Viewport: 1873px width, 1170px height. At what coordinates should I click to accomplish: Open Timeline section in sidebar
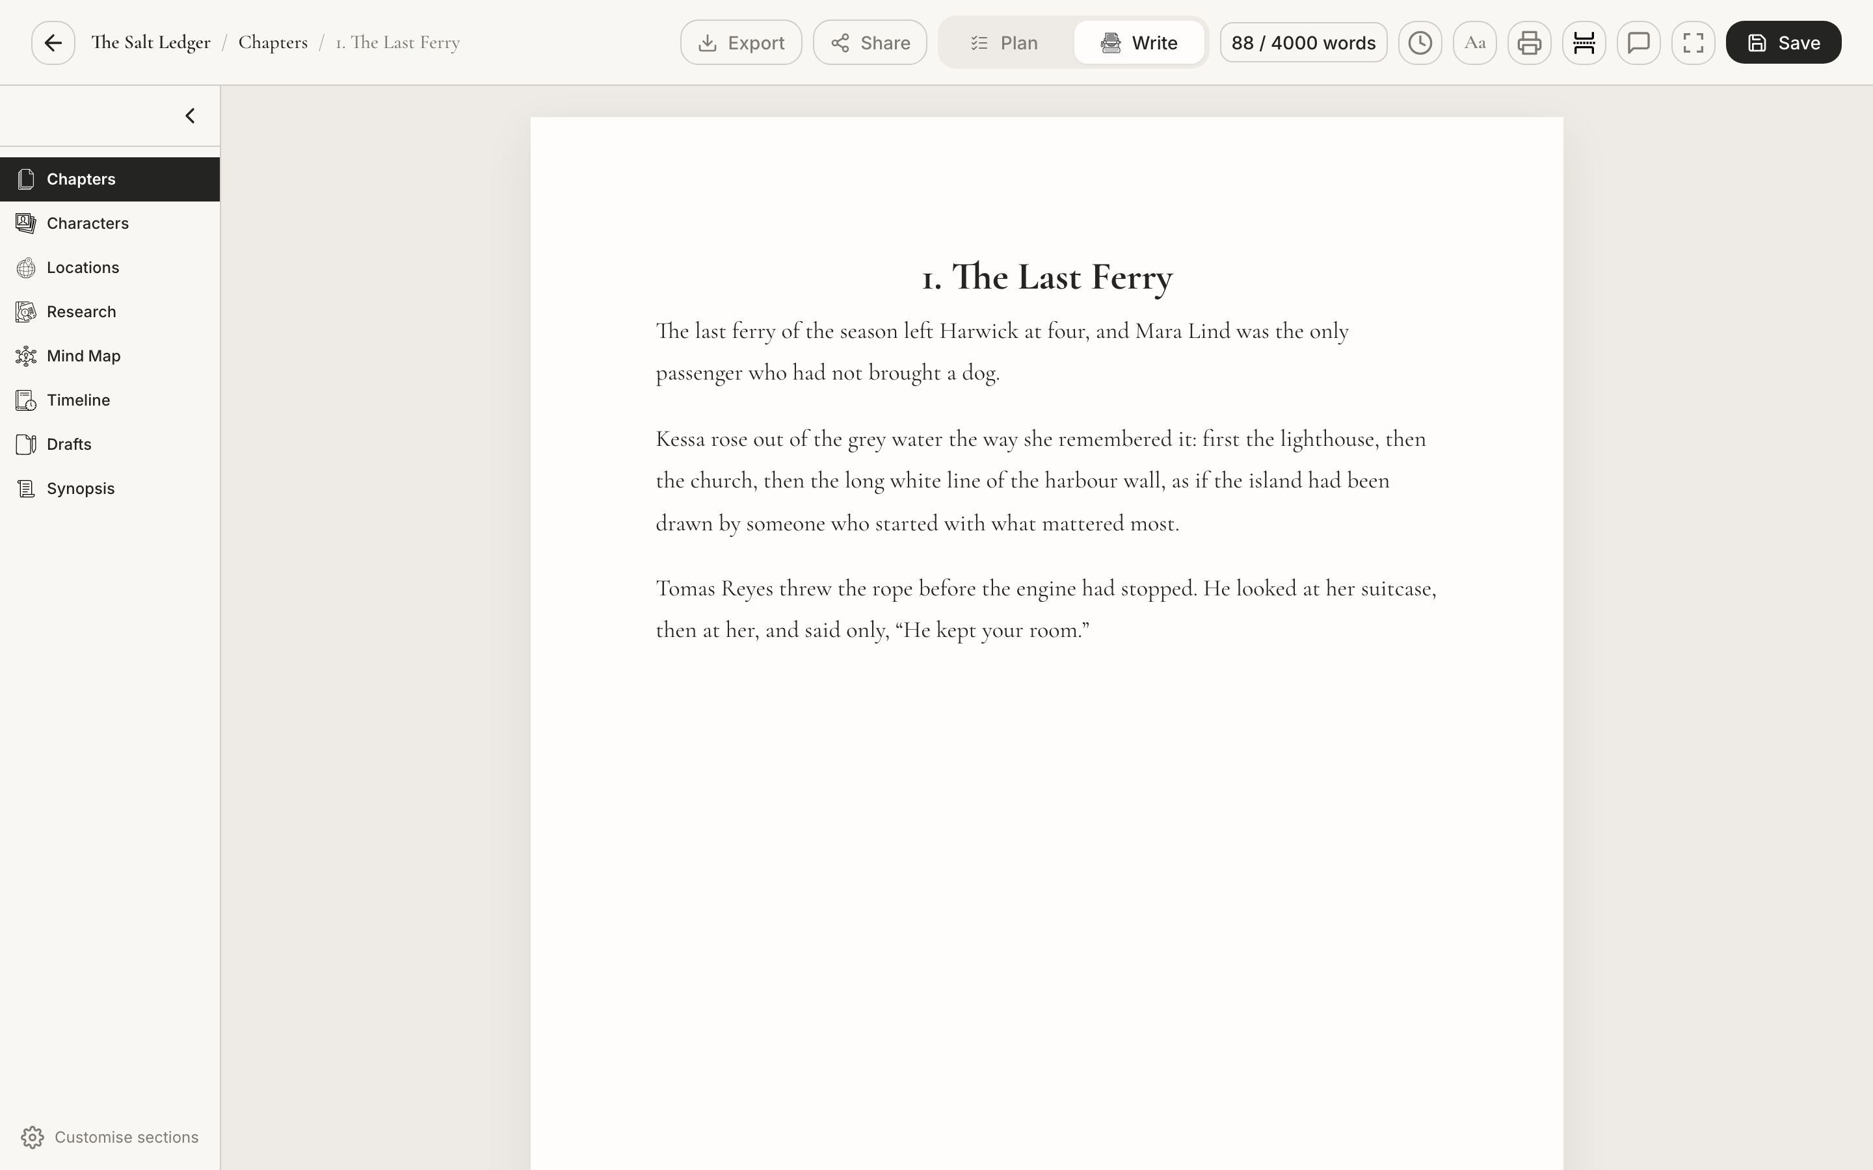[x=110, y=400]
